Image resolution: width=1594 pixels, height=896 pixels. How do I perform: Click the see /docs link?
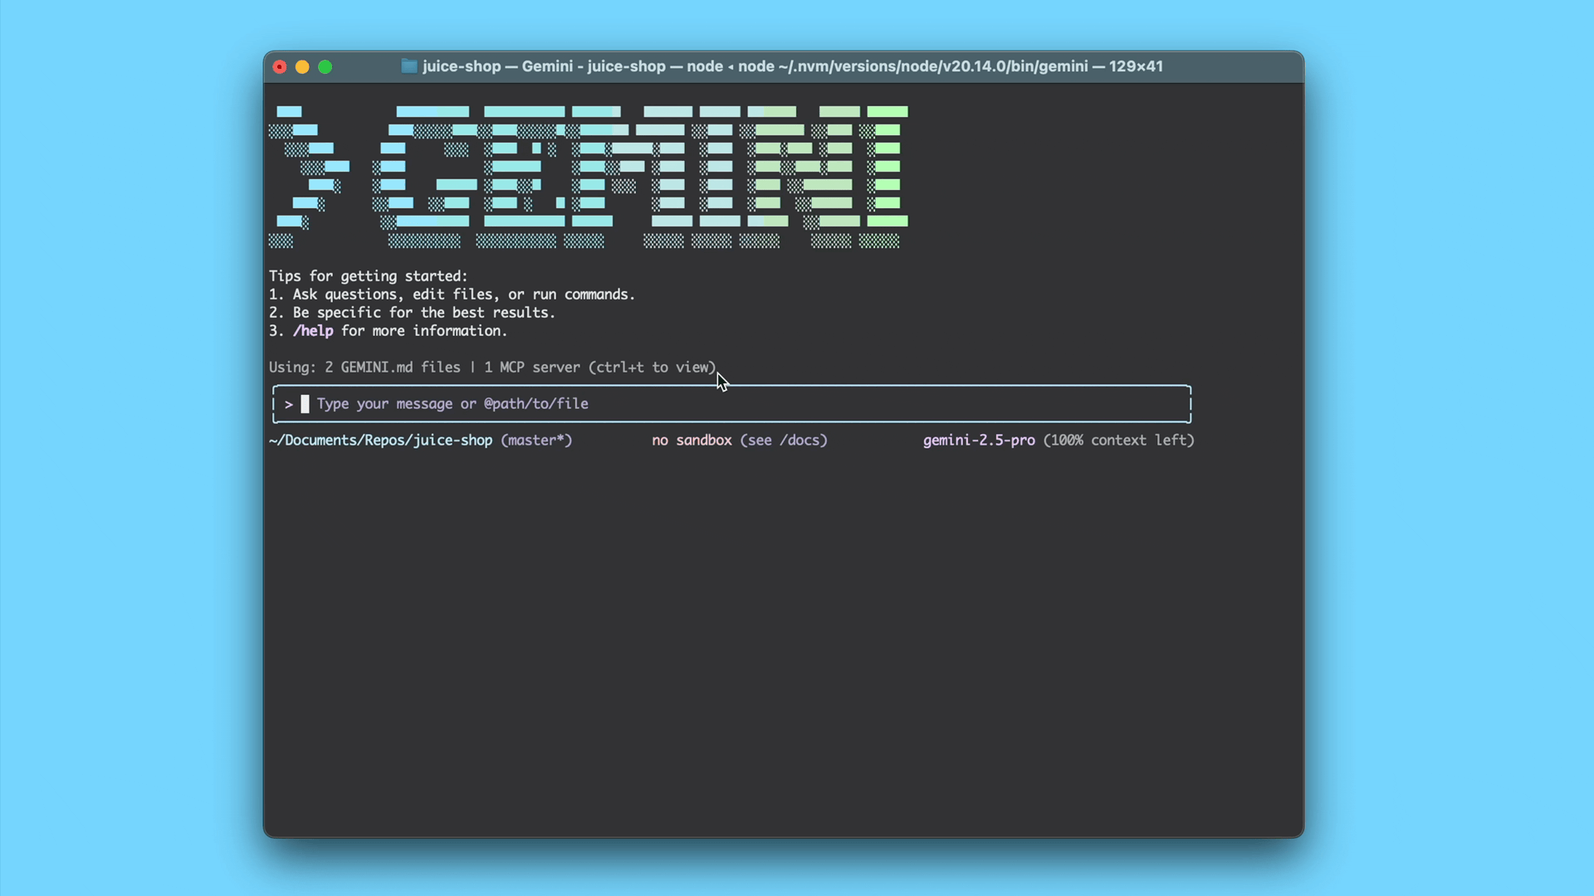point(783,441)
